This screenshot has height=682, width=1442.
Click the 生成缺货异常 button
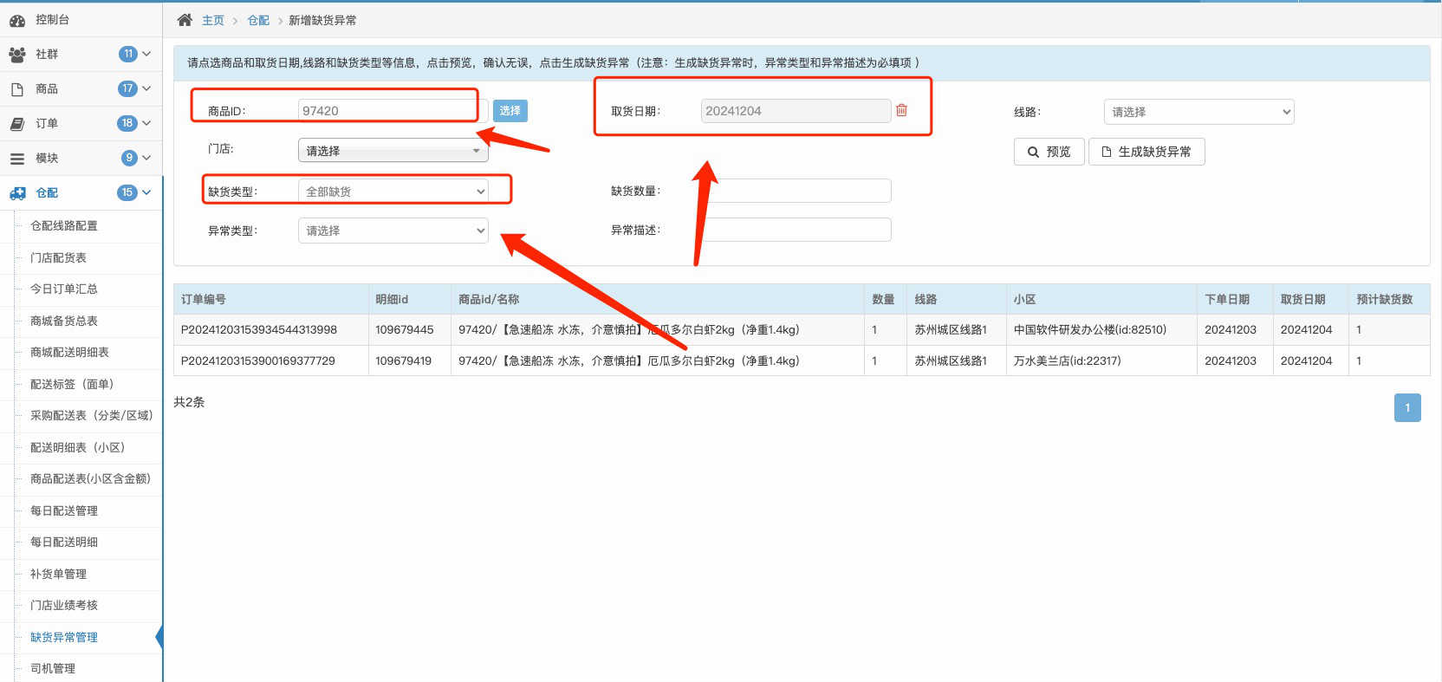coord(1146,152)
